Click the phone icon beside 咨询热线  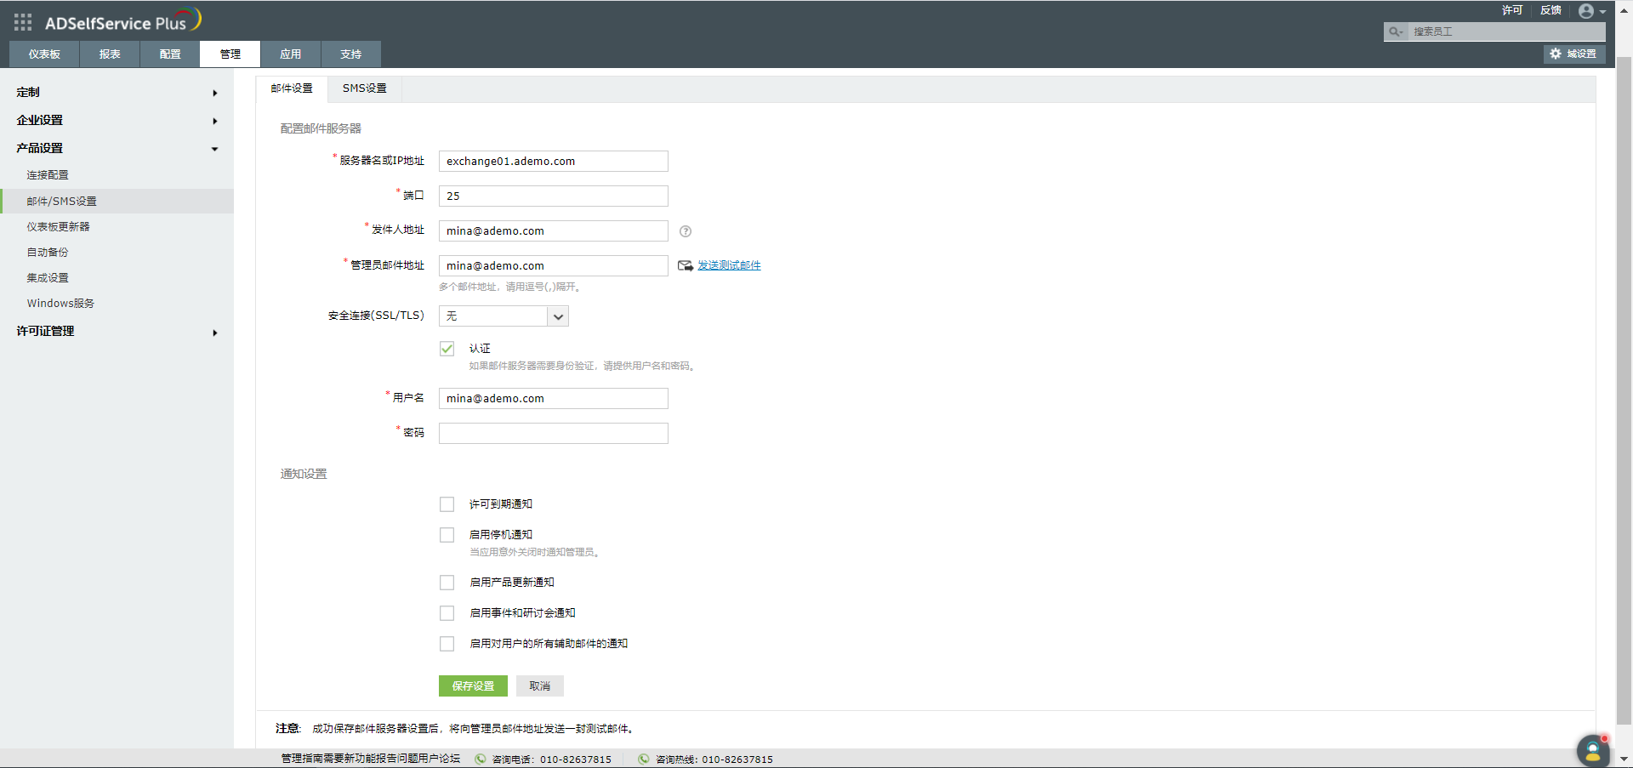[644, 759]
